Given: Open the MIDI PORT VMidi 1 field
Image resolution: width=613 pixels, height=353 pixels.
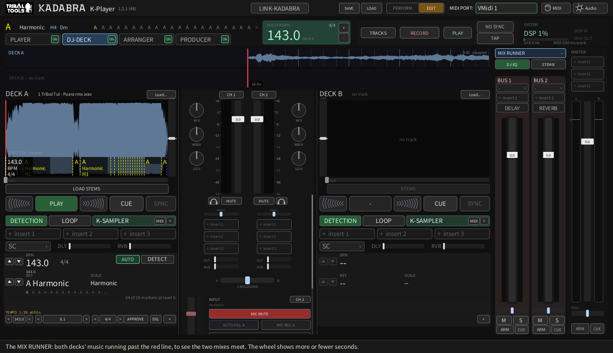Looking at the screenshot, I should click(x=506, y=8).
